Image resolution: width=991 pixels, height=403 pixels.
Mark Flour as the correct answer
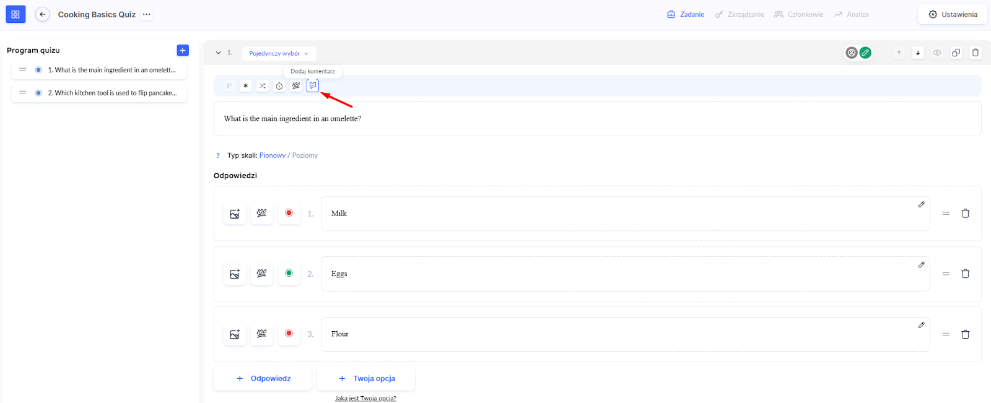pos(289,334)
